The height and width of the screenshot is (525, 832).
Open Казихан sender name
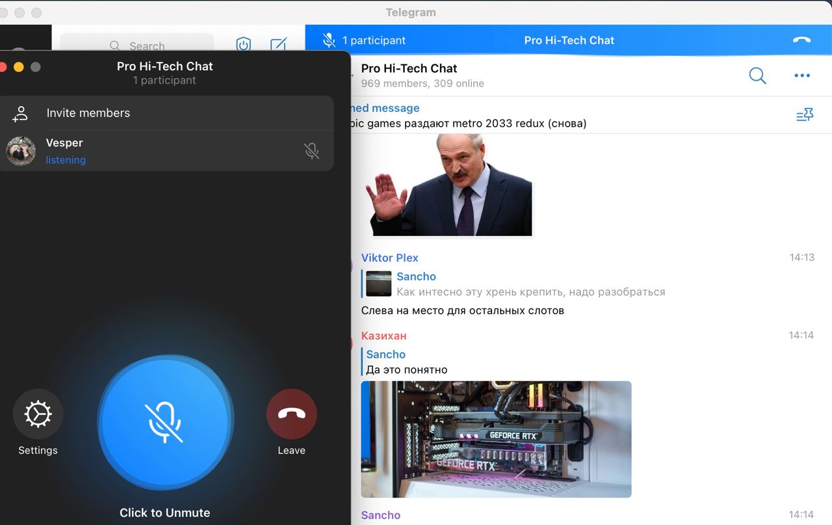tap(383, 336)
